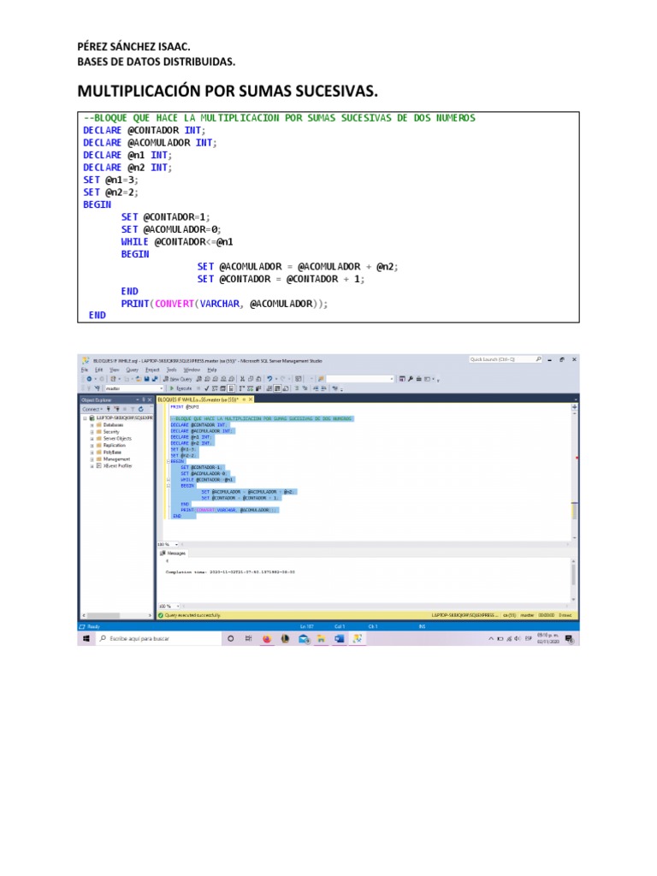This screenshot has width=657, height=876.
Task: Click the Cut scissors icon in toolbar
Action: [243, 378]
